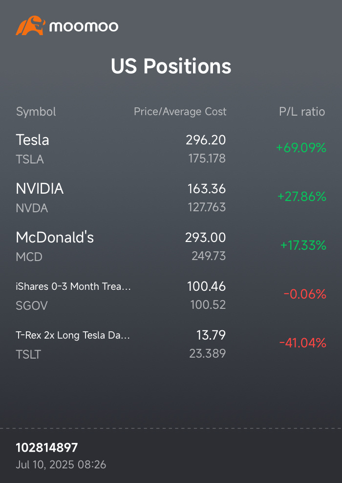The width and height of the screenshot is (342, 483).
Task: Click the moomoo bull logo icon
Action: [x=30, y=25]
